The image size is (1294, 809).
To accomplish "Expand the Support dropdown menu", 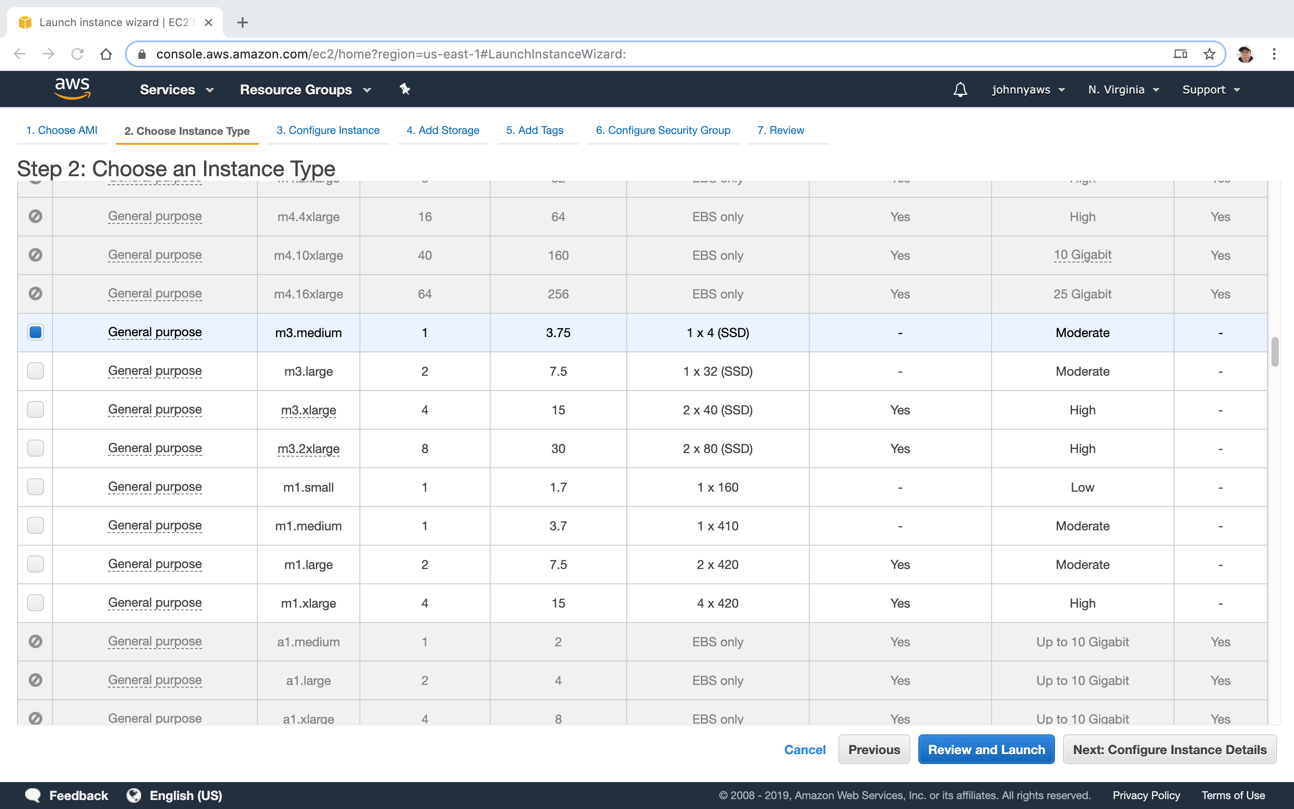I will coord(1210,89).
